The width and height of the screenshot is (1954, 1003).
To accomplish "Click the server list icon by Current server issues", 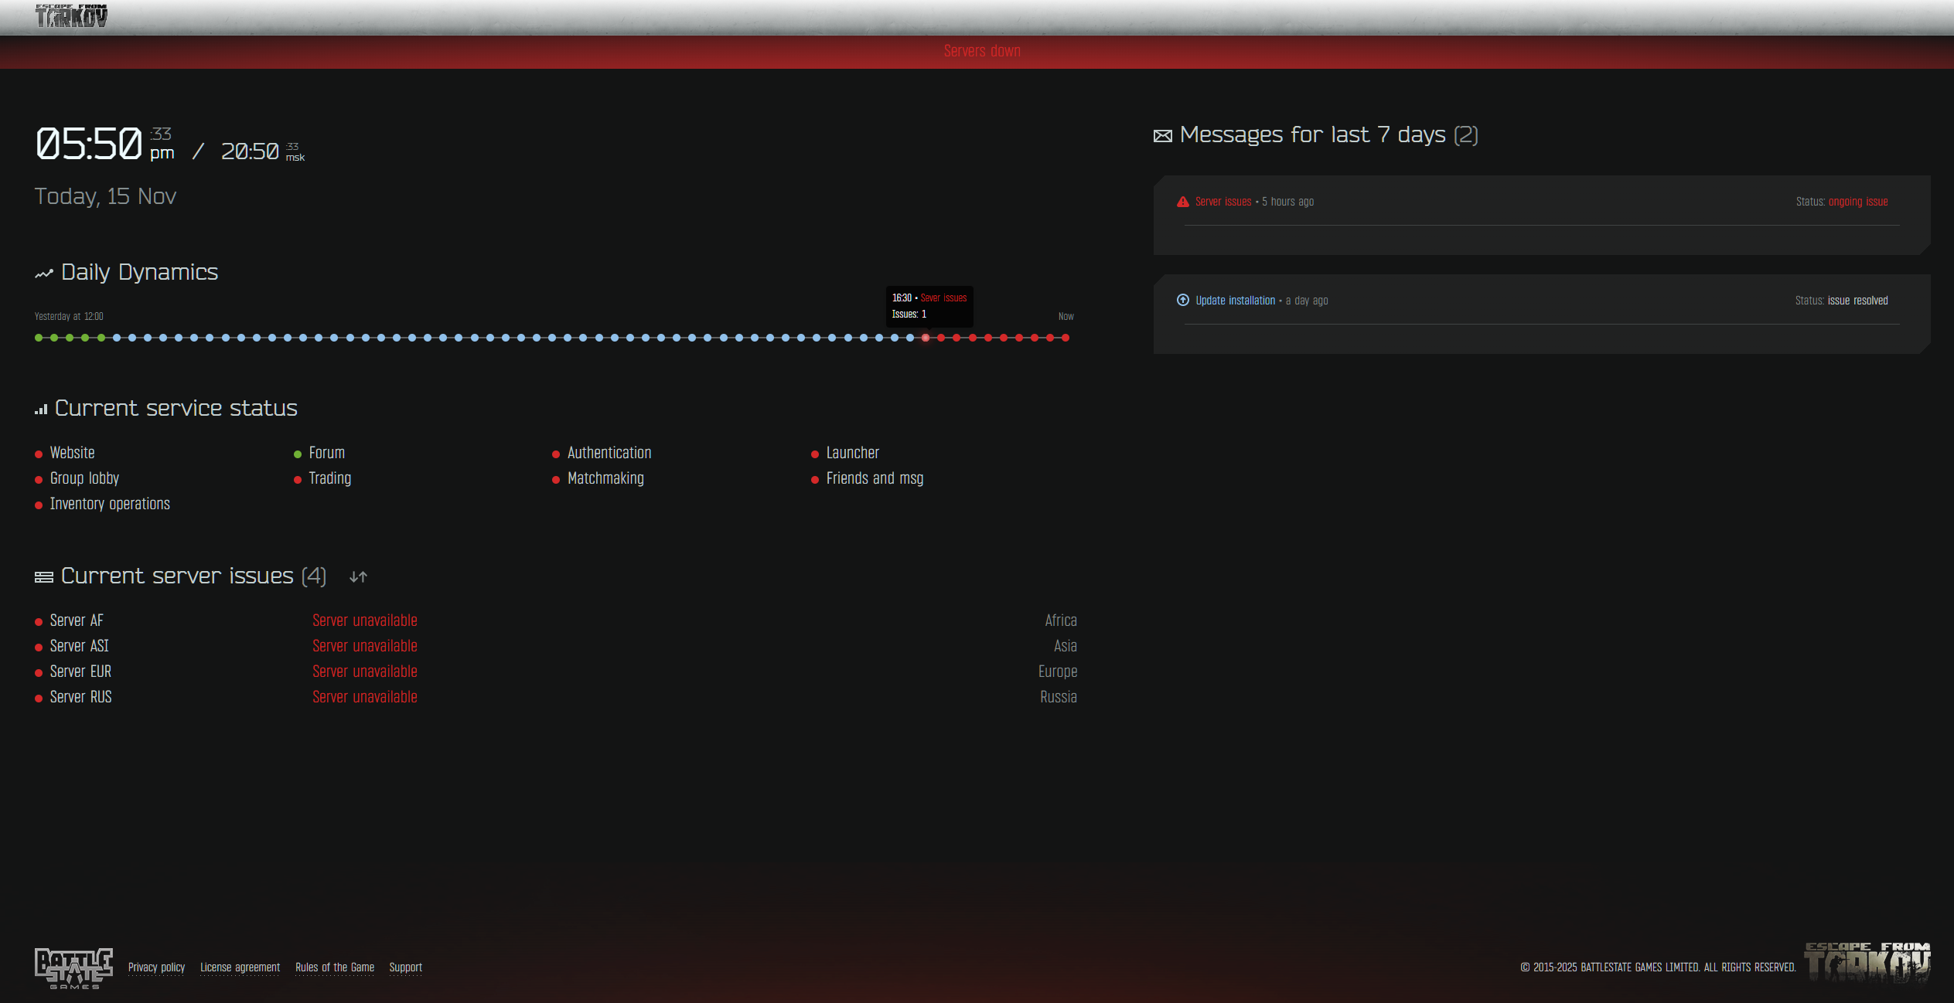I will (43, 577).
